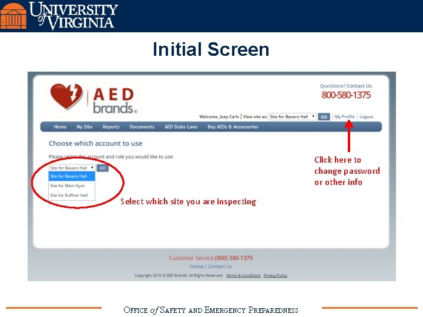Open the My Profile link
The width and height of the screenshot is (423, 317).
point(344,116)
